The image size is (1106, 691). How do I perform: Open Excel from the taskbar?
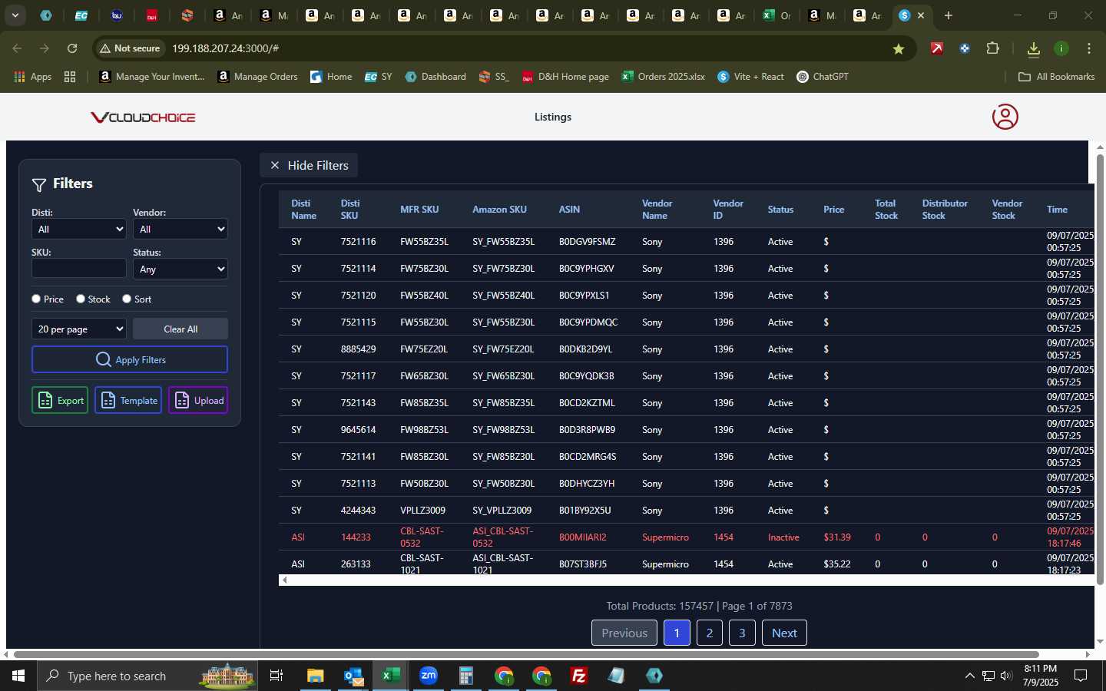[390, 676]
